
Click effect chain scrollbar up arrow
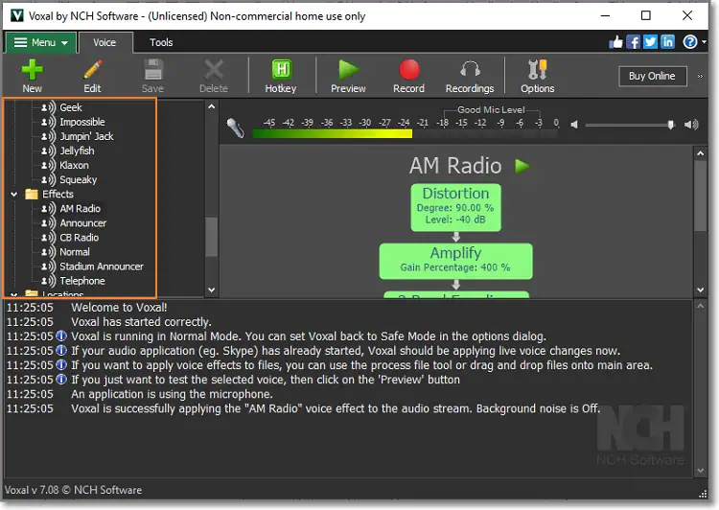coord(700,153)
